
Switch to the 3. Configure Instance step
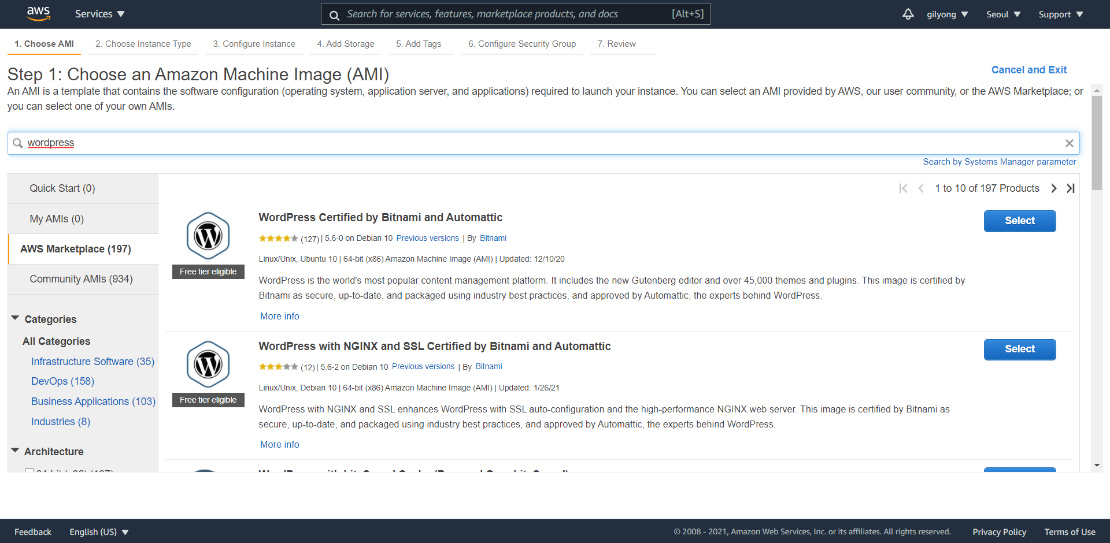click(254, 44)
